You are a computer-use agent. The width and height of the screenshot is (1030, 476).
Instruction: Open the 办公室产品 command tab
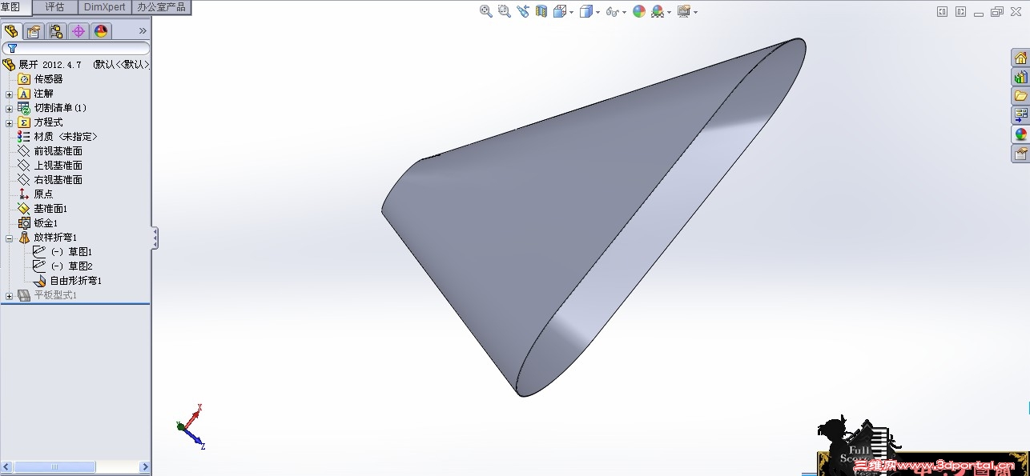click(x=161, y=6)
